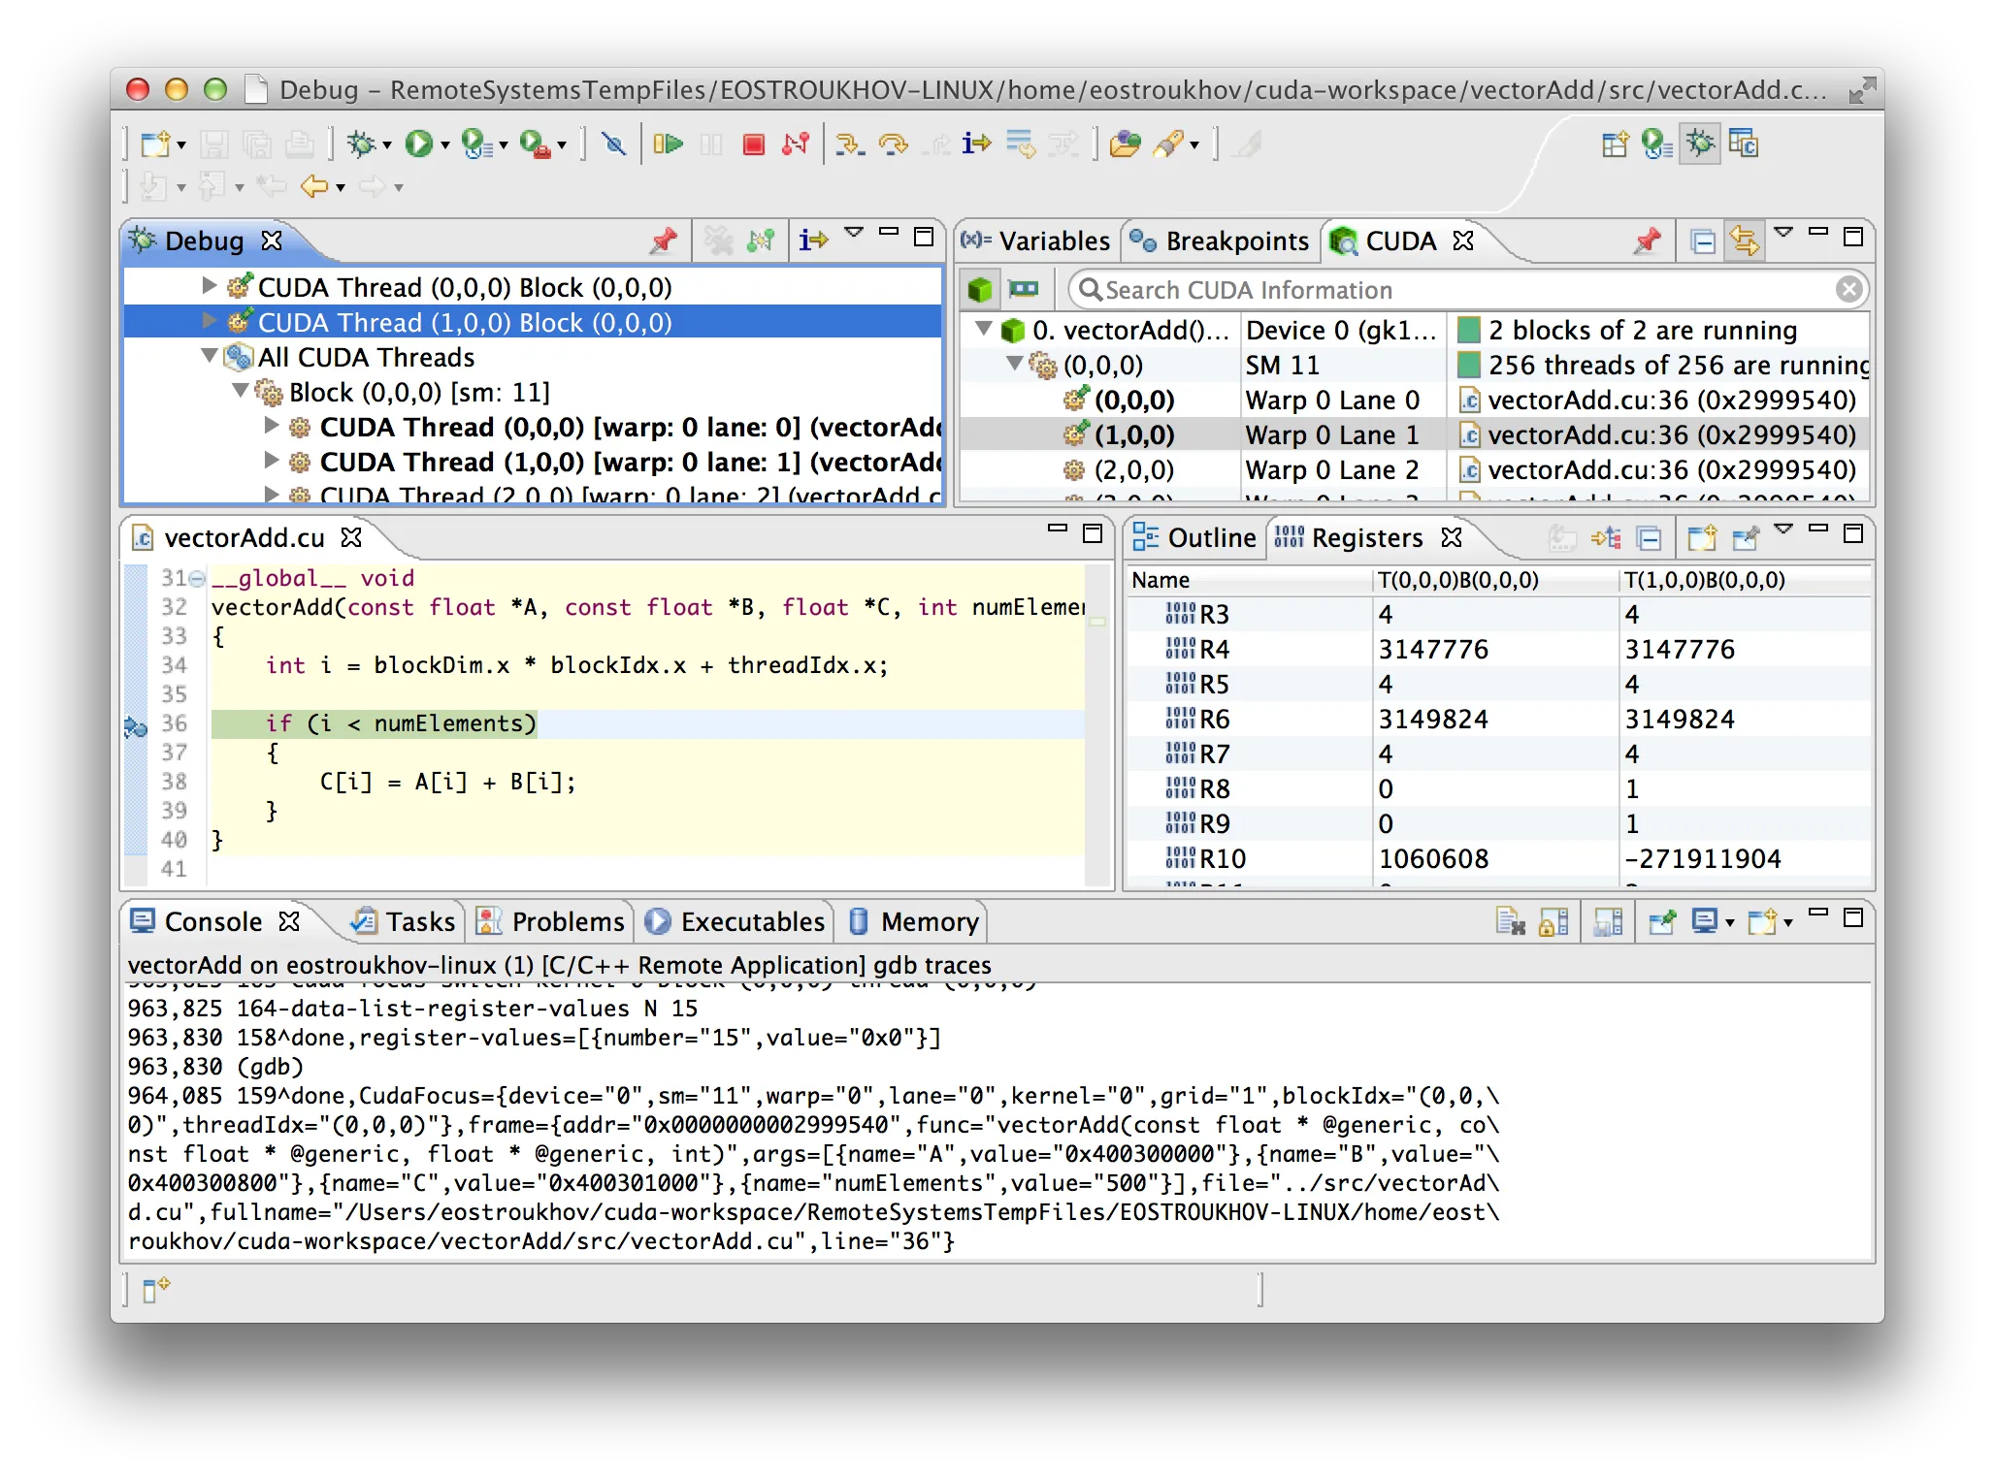1995x1476 pixels.
Task: Click the Pin to Debug Context registers icon
Action: click(1745, 536)
